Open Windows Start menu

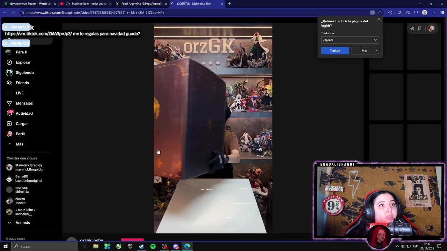coord(5,246)
